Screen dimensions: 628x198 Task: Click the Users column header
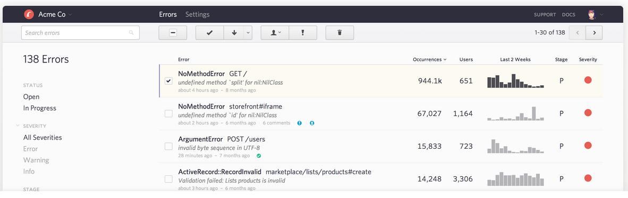[x=466, y=59]
